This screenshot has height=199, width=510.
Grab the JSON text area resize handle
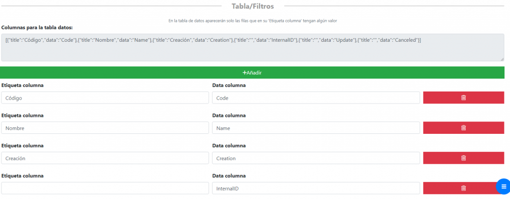(x=502, y=59)
